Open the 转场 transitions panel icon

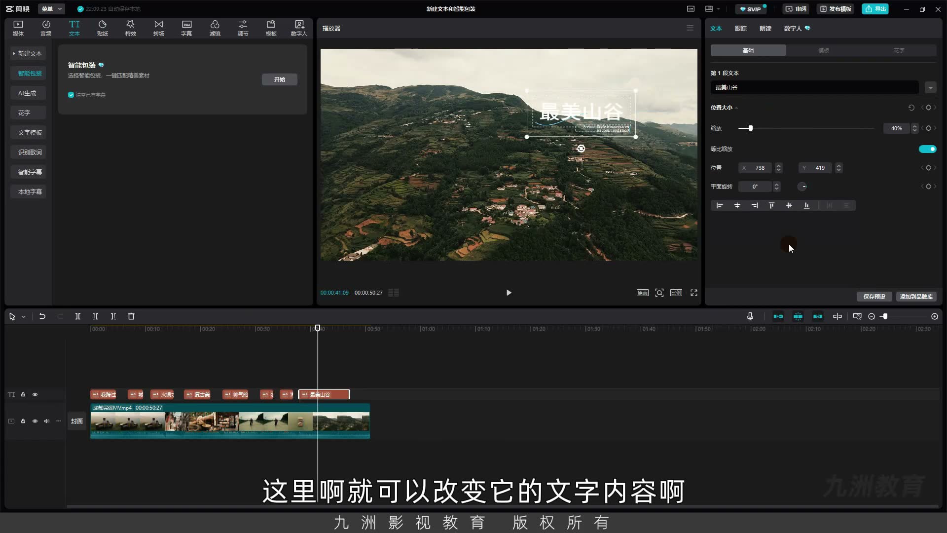[x=158, y=28]
